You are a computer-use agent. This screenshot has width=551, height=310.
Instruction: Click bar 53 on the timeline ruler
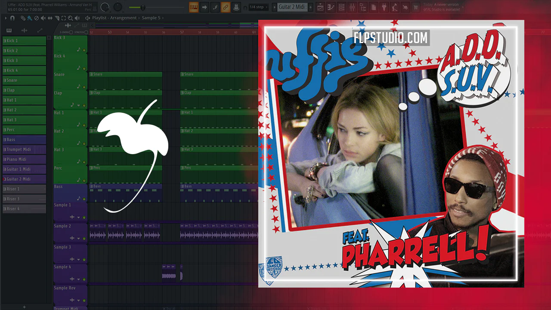pos(110,32)
